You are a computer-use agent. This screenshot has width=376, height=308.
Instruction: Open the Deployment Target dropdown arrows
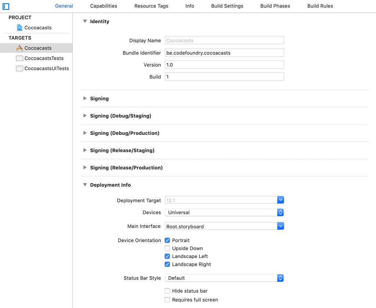(x=281, y=200)
